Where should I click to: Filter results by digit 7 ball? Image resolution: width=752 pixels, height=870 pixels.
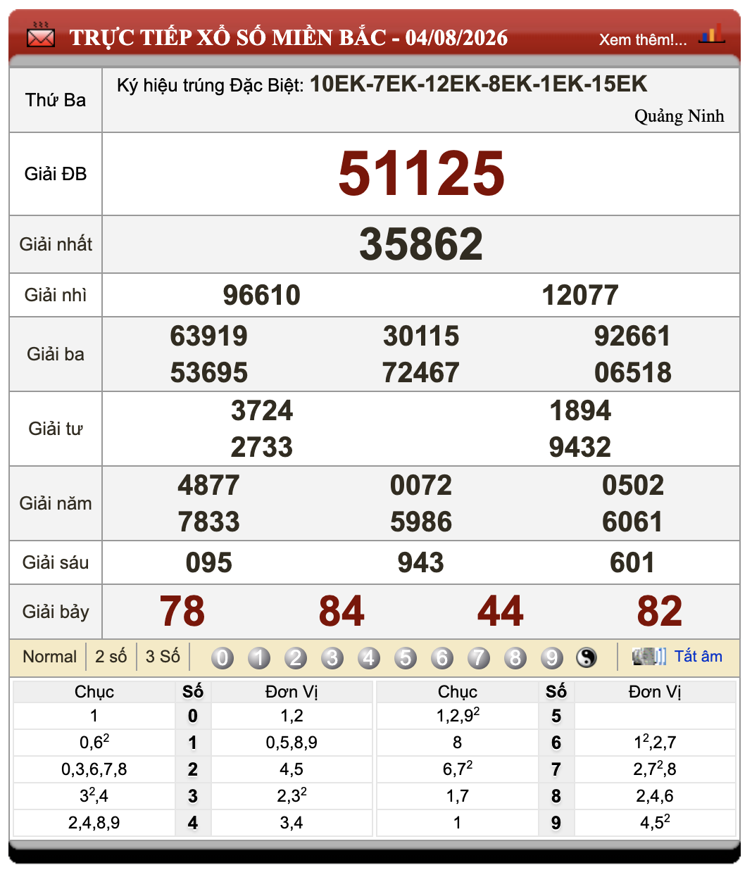click(479, 657)
